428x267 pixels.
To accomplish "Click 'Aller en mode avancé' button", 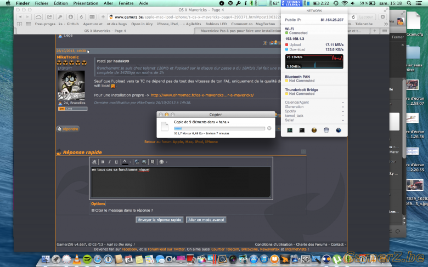I will (206, 220).
